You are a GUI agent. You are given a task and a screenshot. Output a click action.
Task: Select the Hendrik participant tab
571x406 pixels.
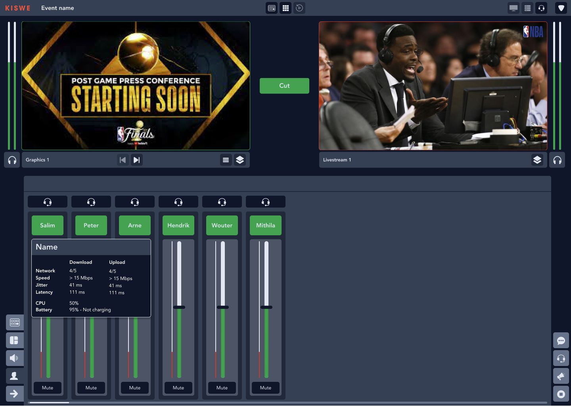pyautogui.click(x=178, y=225)
